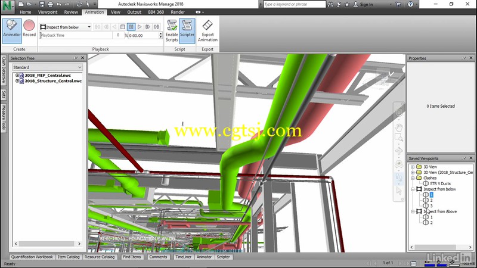Collapse the Clashes folder in Saved Viewpoints
The height and width of the screenshot is (268, 477).
[x=413, y=178]
